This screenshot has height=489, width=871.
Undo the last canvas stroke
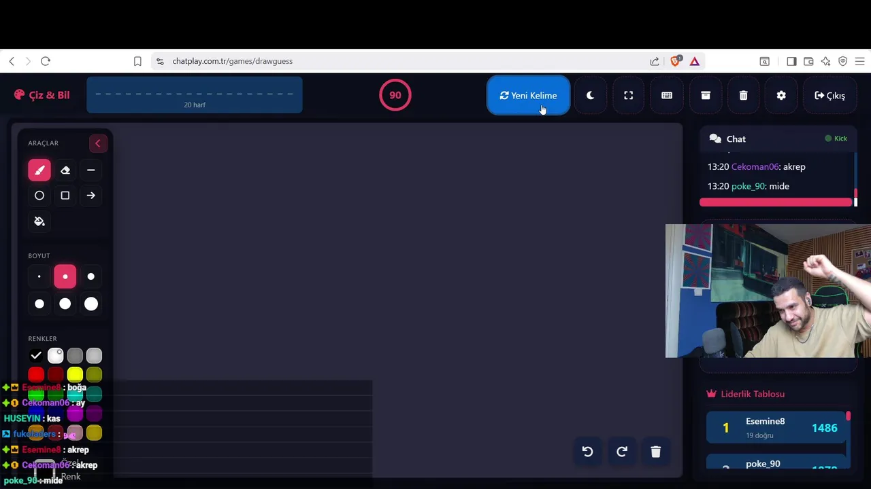[588, 452]
